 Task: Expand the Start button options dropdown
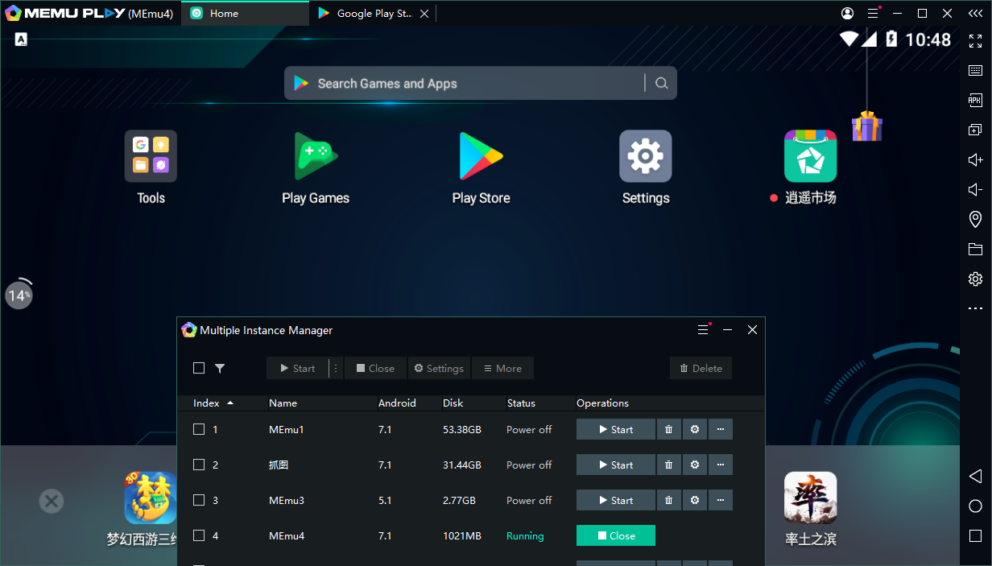pos(337,369)
